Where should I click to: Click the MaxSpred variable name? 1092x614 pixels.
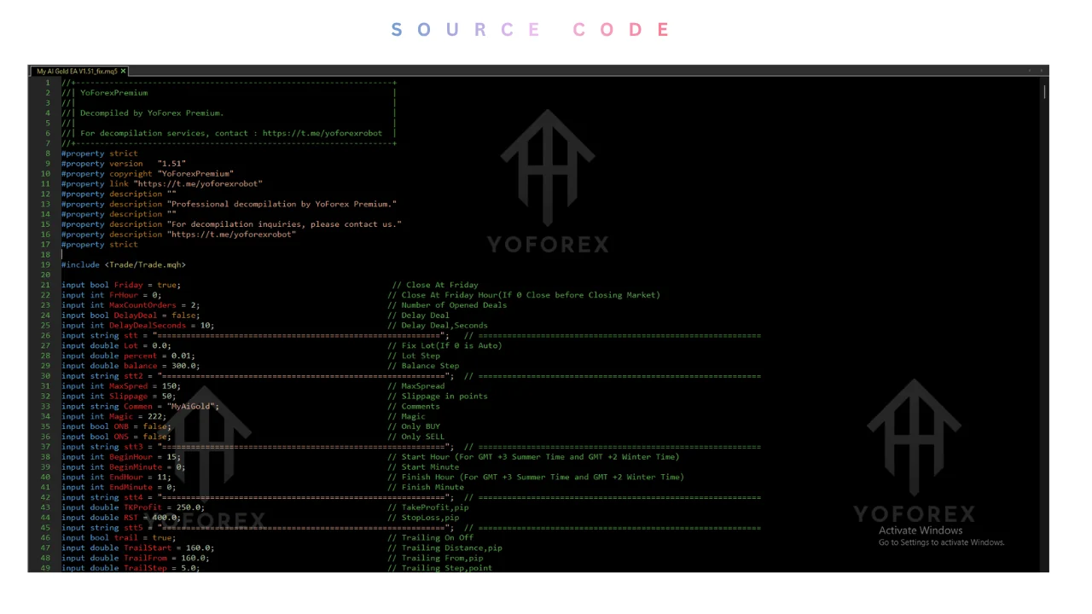[x=128, y=386]
